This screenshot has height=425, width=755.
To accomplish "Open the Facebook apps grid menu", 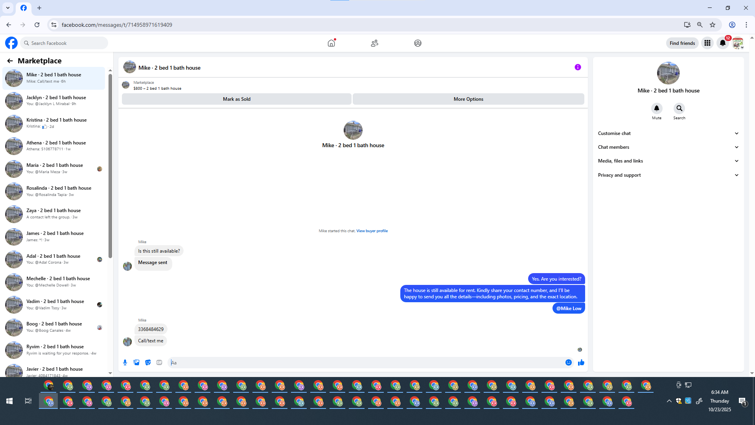I will tap(707, 43).
